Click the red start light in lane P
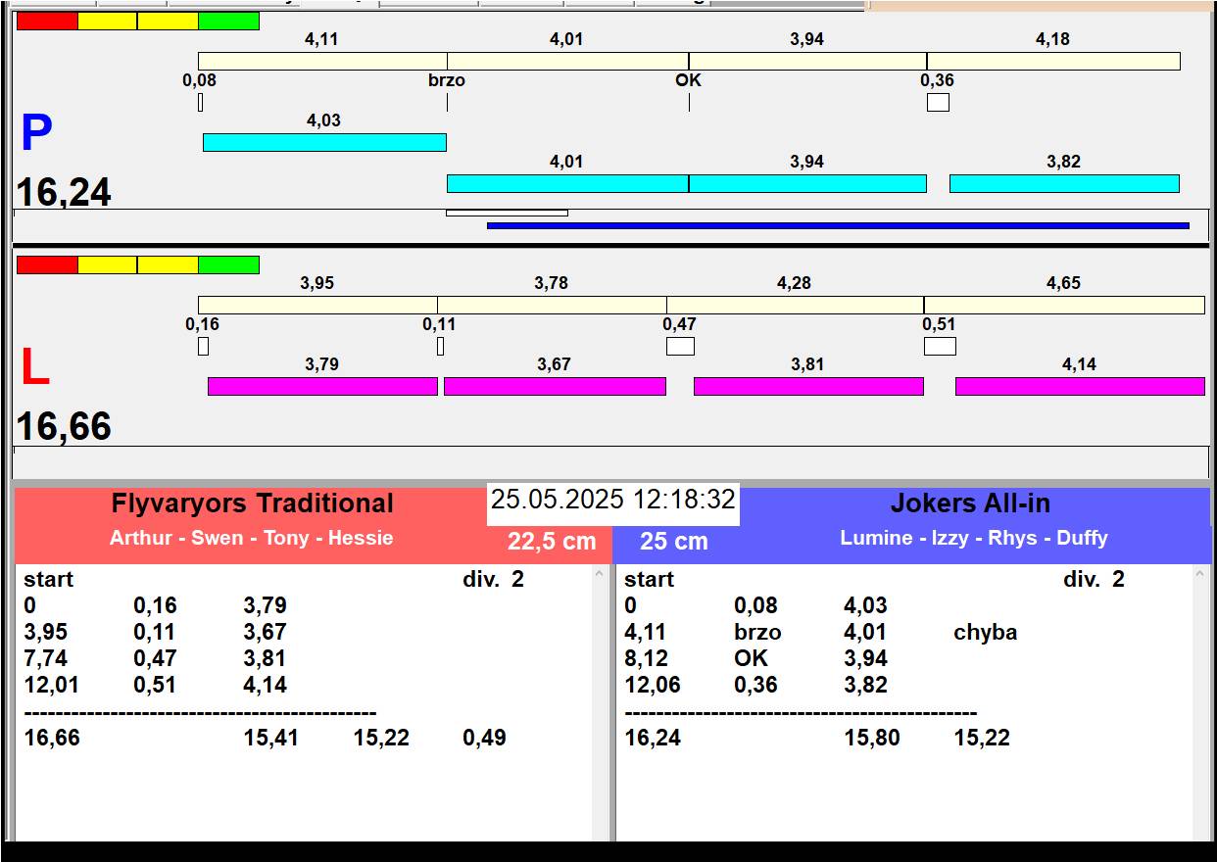This screenshot has width=1217, height=862. tap(47, 21)
